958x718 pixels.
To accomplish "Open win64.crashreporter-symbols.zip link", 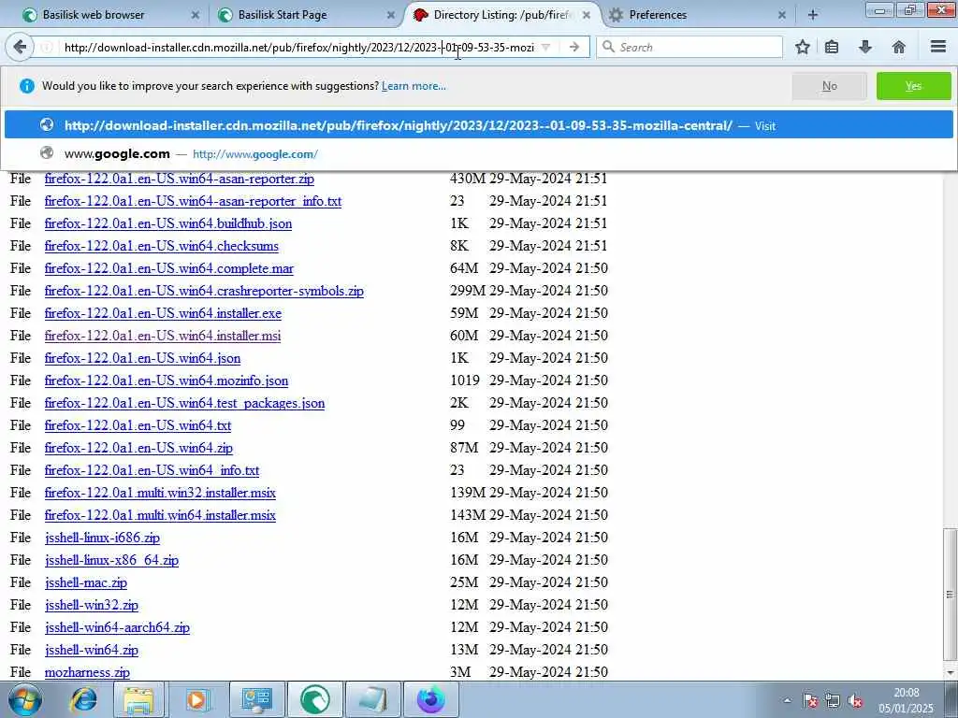I will coord(204,292).
